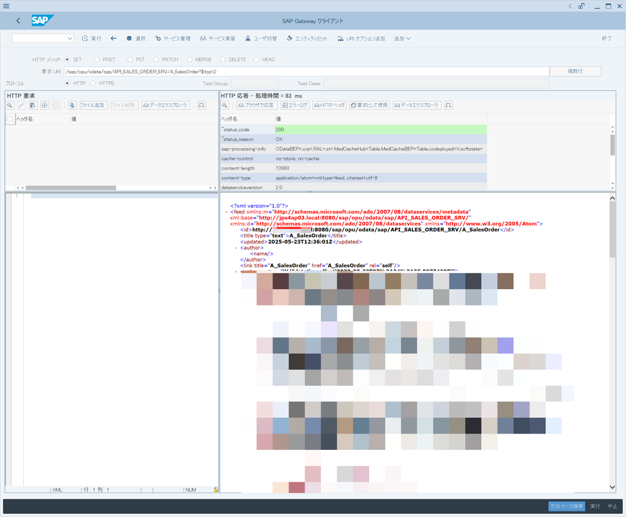Select the HEAD HTTP method
This screenshot has width=626, height=517.
coord(256,60)
